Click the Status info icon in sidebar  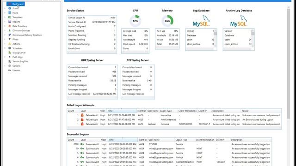10,8
